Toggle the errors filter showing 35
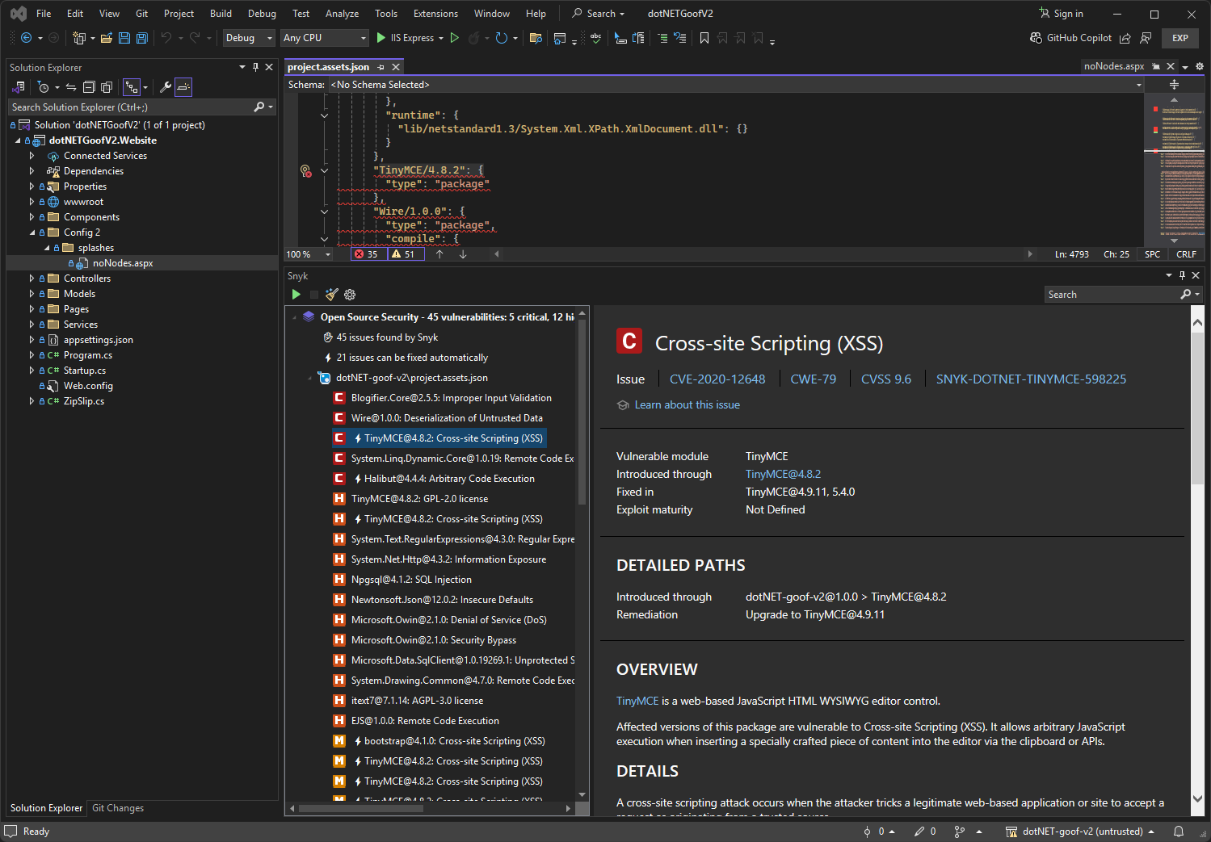The image size is (1211, 842). coord(367,254)
